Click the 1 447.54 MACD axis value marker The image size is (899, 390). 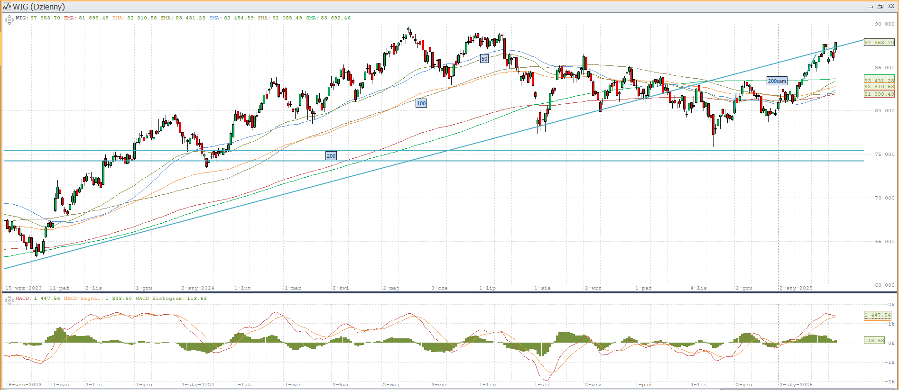877,315
